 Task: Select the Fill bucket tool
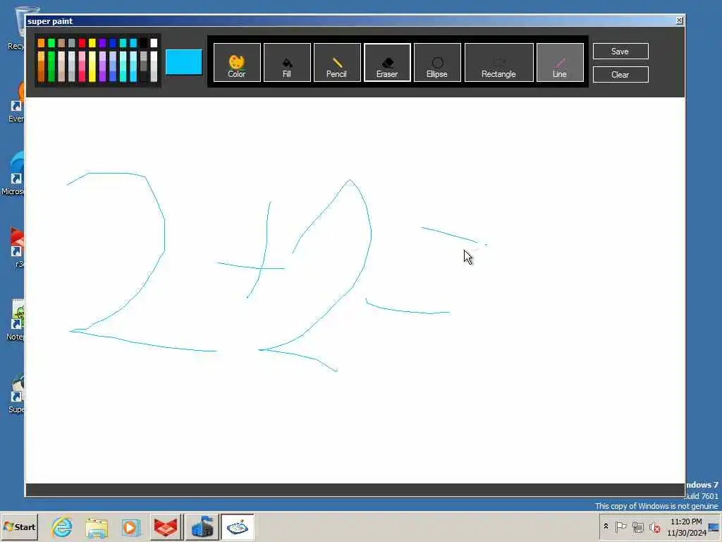tap(287, 63)
